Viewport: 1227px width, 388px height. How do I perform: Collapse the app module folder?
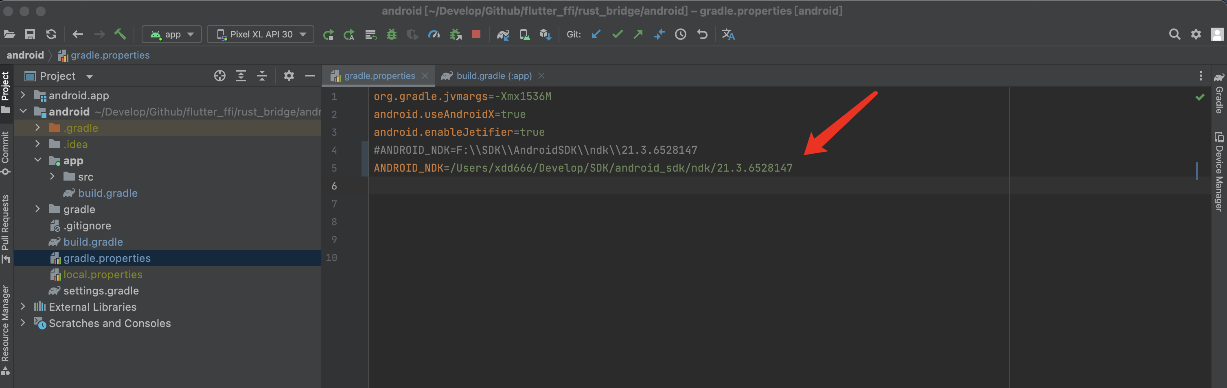[37, 160]
